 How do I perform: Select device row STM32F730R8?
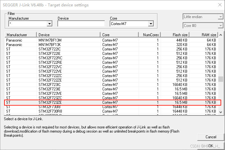pyautogui.click(x=111, y=111)
